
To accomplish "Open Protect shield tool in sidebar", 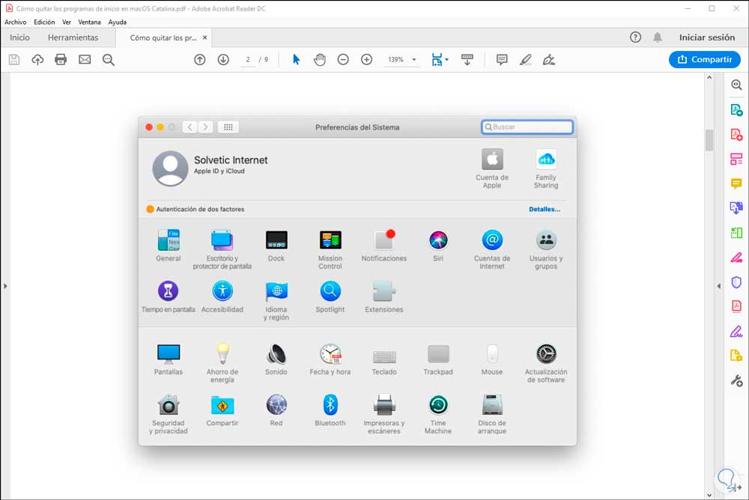I will [x=736, y=282].
